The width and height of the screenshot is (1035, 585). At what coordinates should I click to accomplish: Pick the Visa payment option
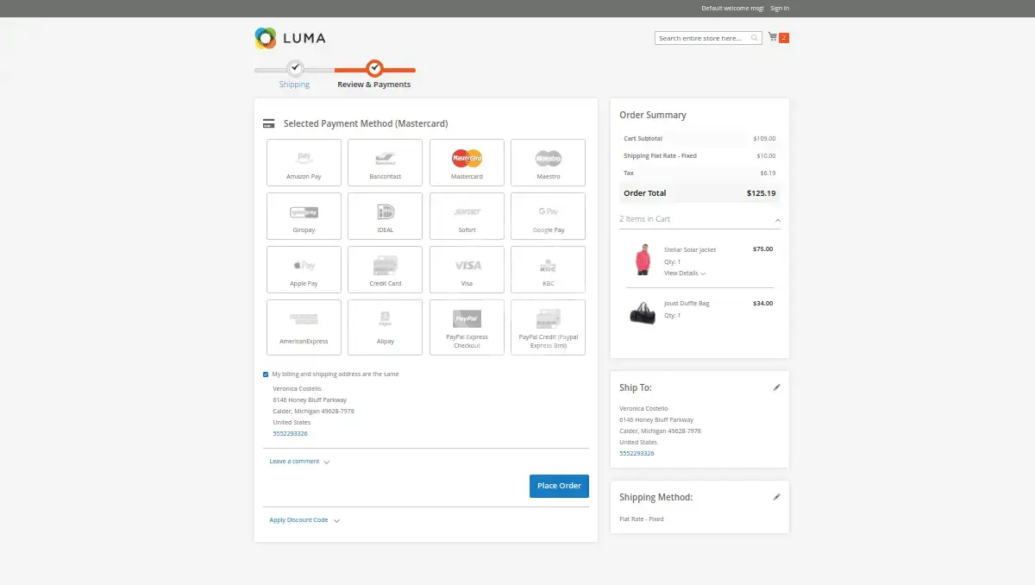[x=467, y=269]
